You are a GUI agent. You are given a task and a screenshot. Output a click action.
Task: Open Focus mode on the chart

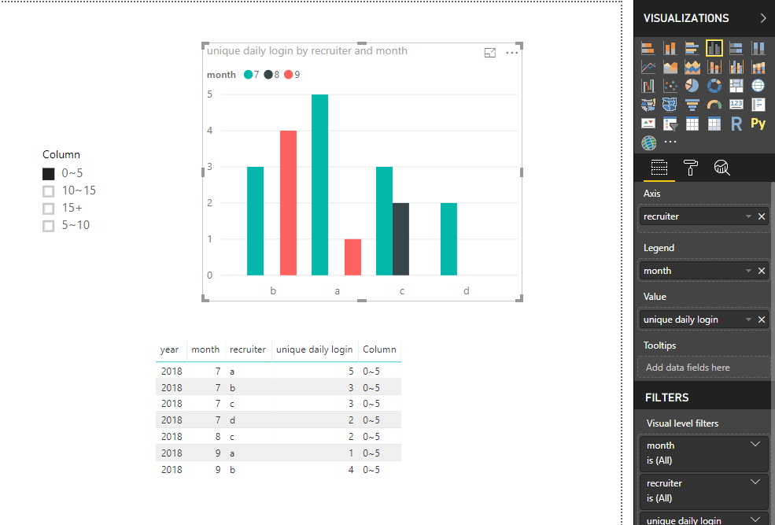point(490,53)
